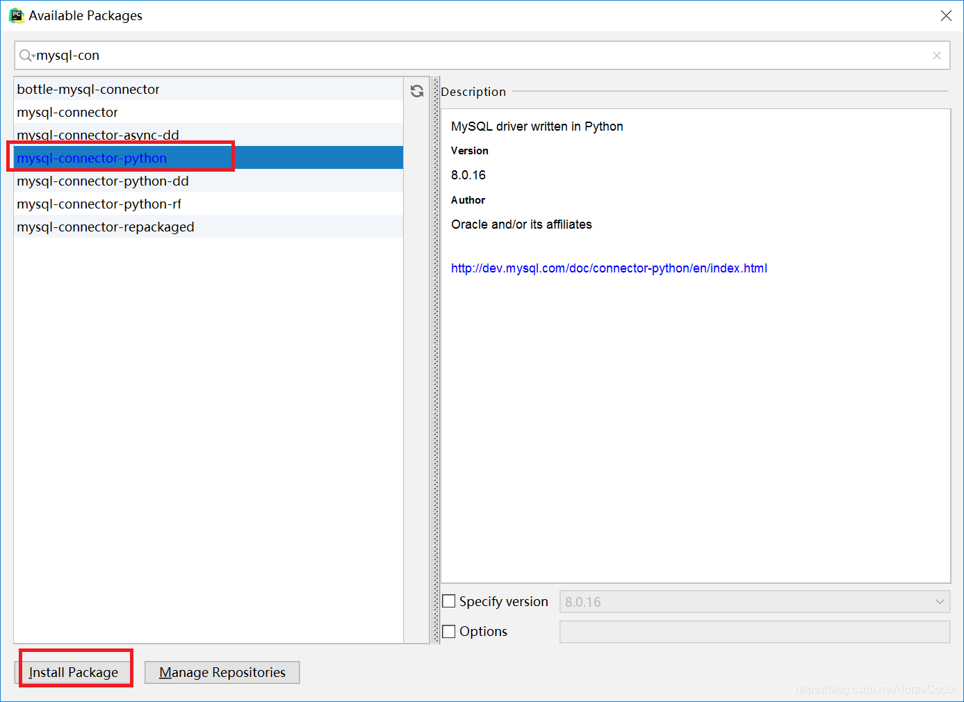Viewport: 964px width, 702px height.
Task: Click the search magnifier icon
Action: tap(26, 56)
